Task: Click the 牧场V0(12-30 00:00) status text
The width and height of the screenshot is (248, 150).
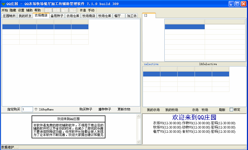Action: tap(167, 127)
